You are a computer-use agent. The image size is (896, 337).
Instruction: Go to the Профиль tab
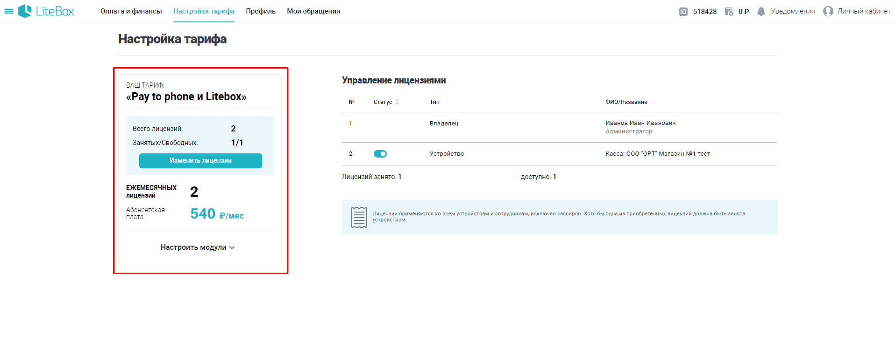click(x=261, y=11)
